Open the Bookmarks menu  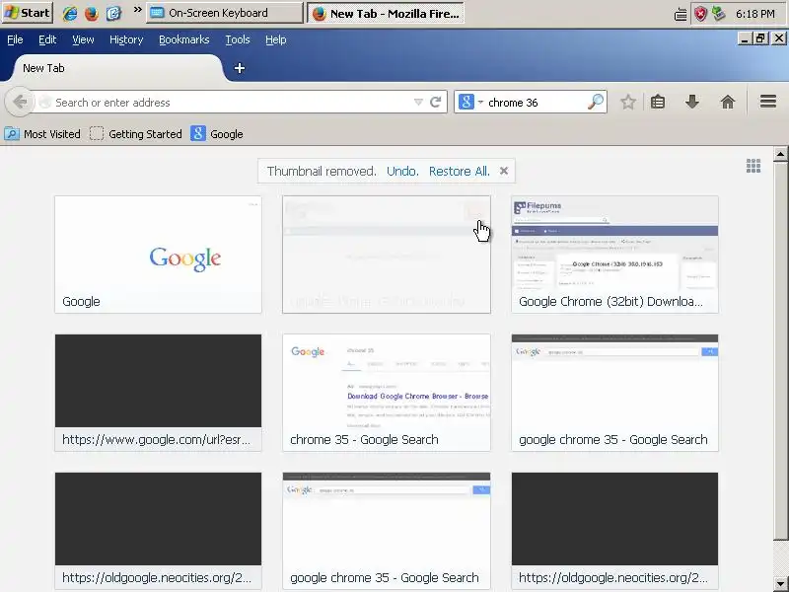(183, 39)
